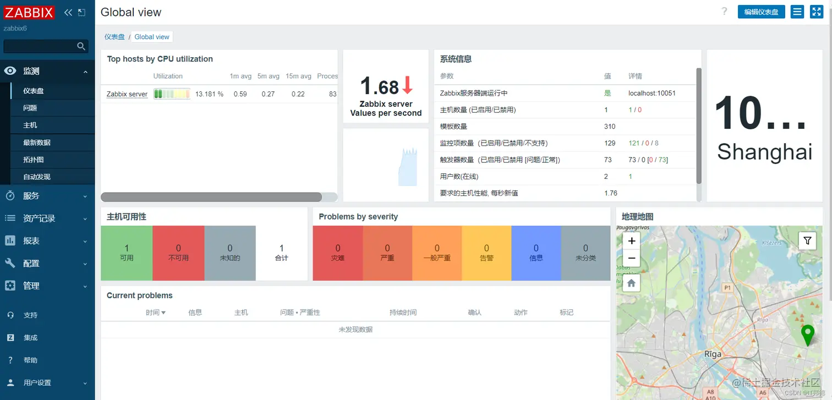
Task: Click the map home button
Action: point(632,283)
